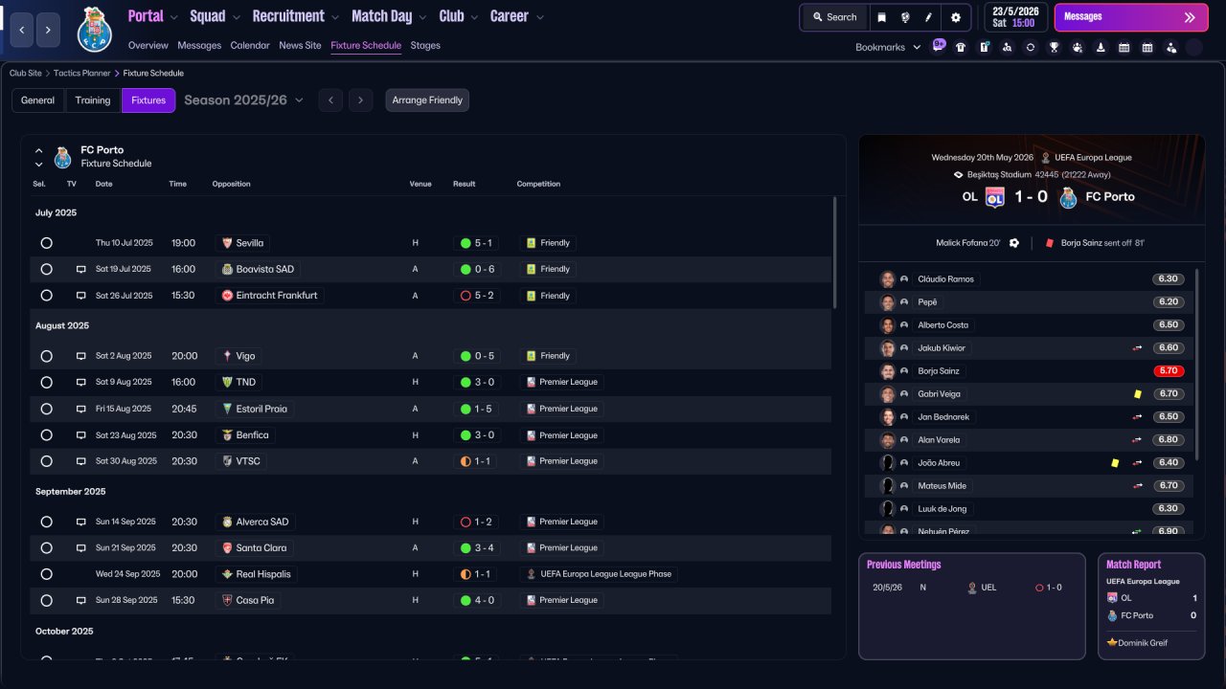Open the 20/5/26 previous meeting row
This screenshot has width=1226, height=689.
(x=972, y=588)
